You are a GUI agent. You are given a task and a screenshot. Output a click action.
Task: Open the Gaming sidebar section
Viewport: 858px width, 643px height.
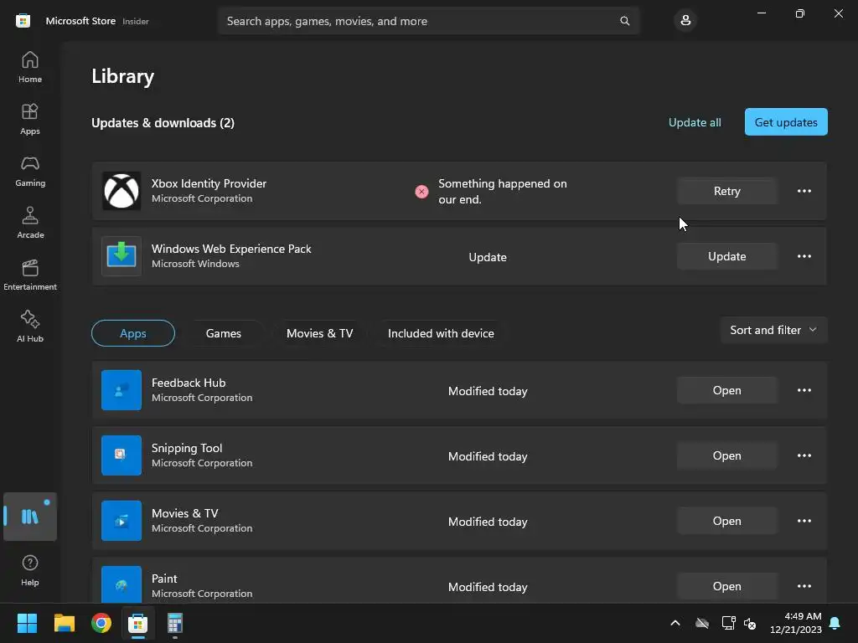coord(29,171)
